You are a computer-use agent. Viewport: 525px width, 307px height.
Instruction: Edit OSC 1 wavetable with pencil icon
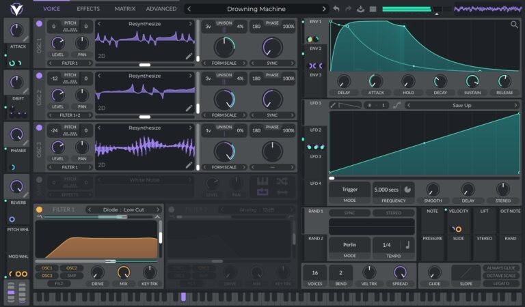[189, 56]
